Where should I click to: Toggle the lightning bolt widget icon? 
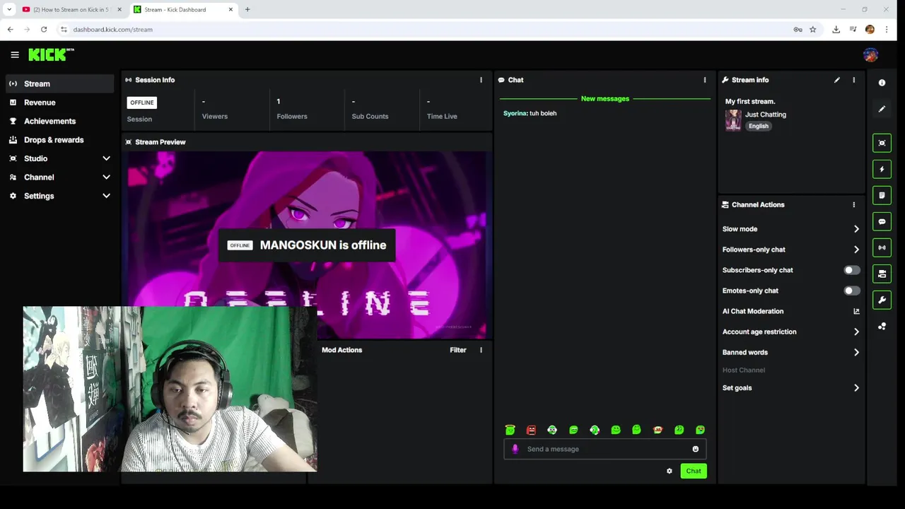click(x=882, y=169)
